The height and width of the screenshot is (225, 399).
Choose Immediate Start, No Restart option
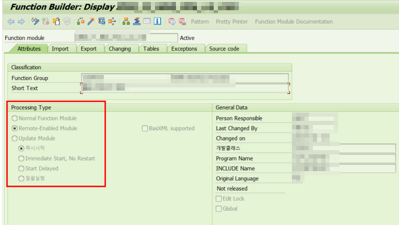[21, 159]
